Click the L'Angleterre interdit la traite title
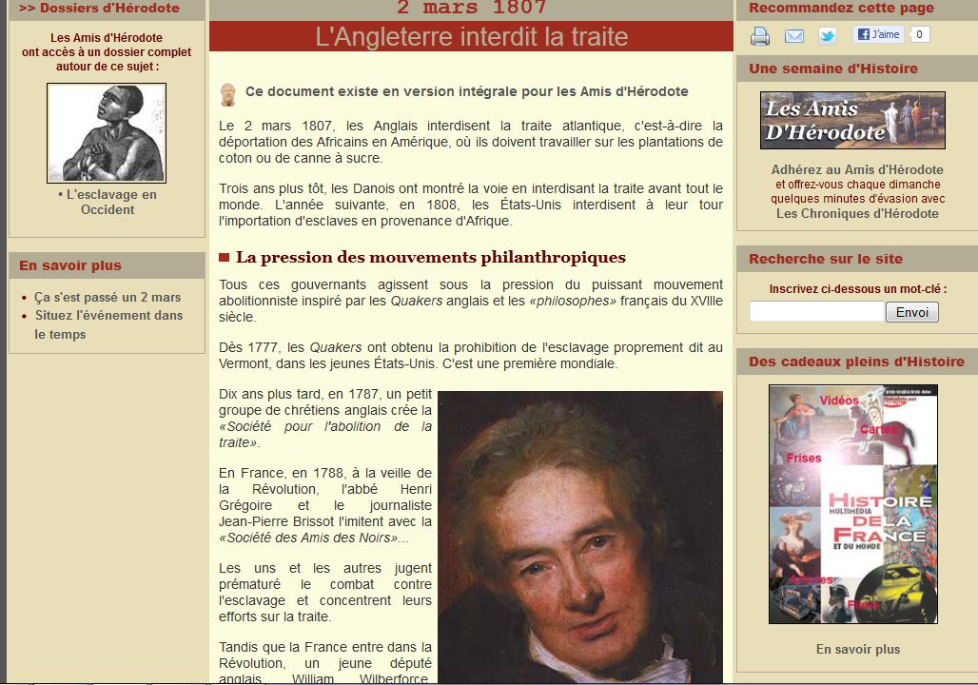This screenshot has height=685, width=978. 472,36
